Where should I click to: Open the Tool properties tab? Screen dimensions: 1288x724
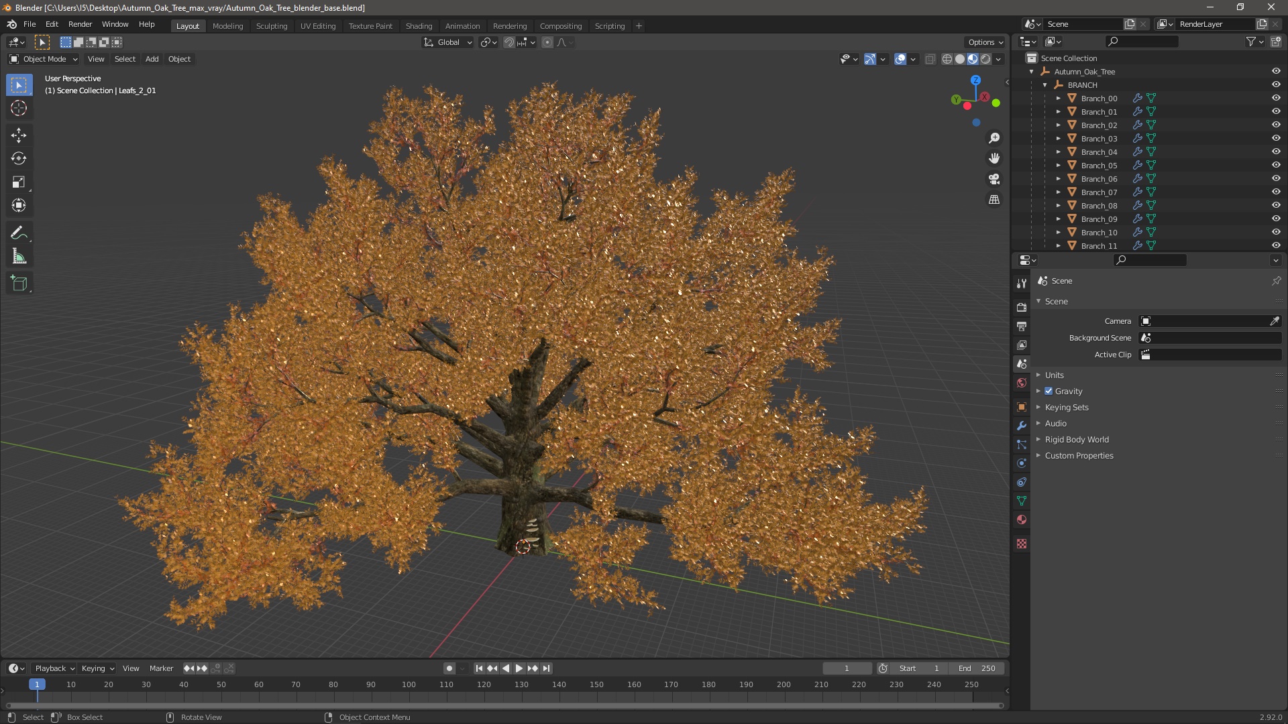(x=1022, y=283)
